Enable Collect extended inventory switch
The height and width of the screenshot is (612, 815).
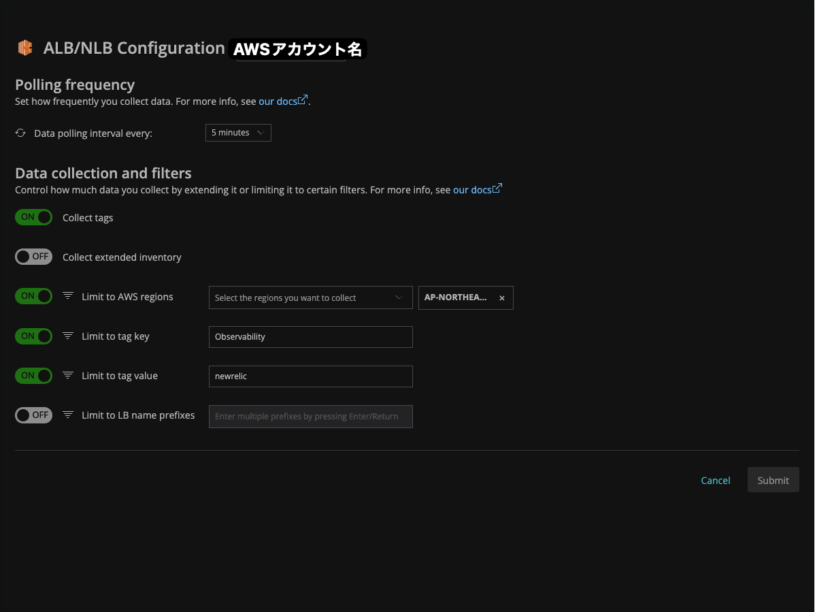tap(34, 257)
